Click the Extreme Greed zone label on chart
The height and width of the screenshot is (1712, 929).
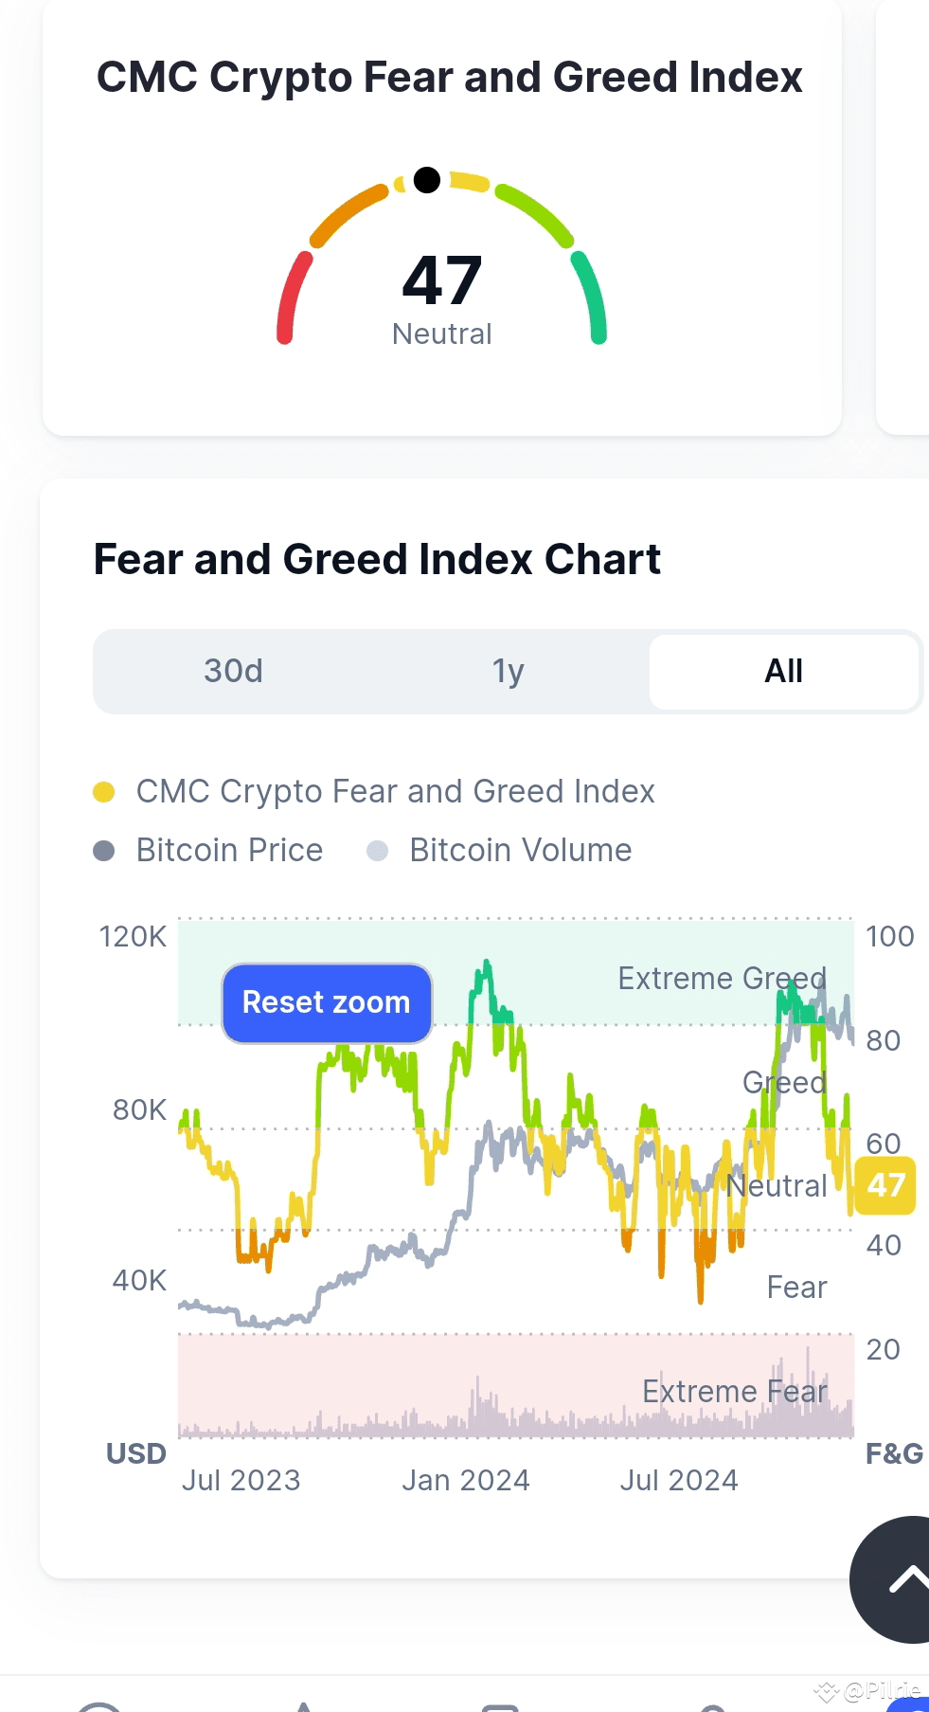click(x=722, y=978)
